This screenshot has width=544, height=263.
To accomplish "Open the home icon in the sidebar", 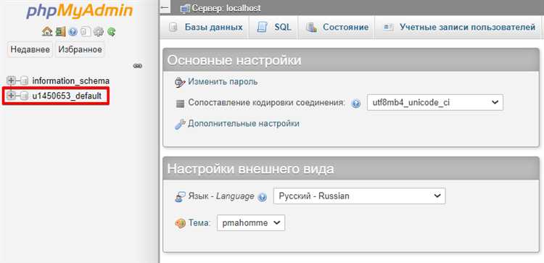I will [47, 32].
